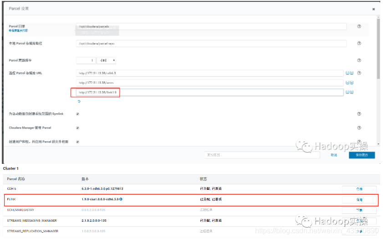Image resolution: width=383 pixels, height=239 pixels.
Task: Toggle system-wide Symlink creation checkbox
Action: point(78,114)
